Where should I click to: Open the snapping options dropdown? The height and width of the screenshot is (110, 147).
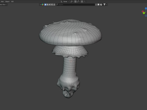click(x=78, y=2)
